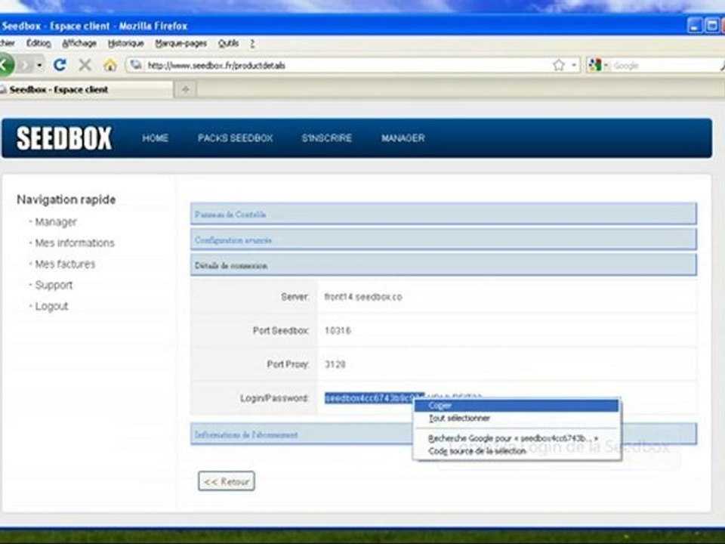The width and height of the screenshot is (725, 544).
Task: Choose Tout sélectionner in context menu
Action: (516, 418)
